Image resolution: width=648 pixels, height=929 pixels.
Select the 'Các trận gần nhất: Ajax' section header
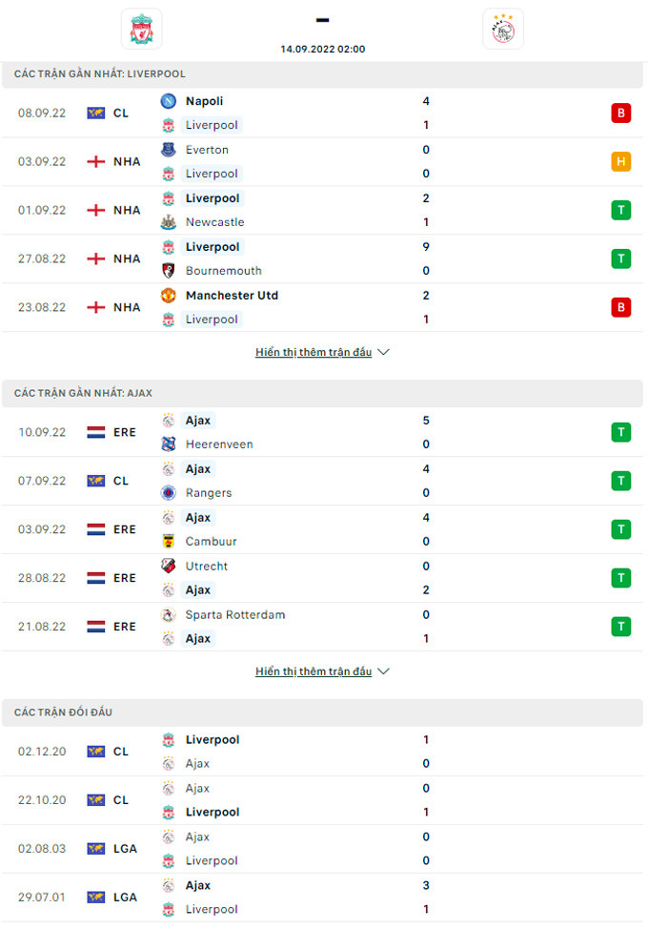coord(84,393)
